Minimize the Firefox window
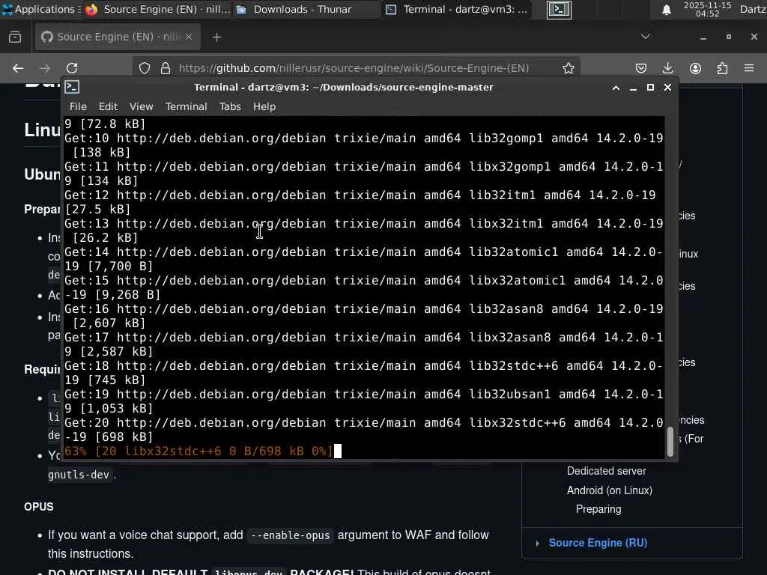Screen dimensions: 767x575 coord(703,37)
